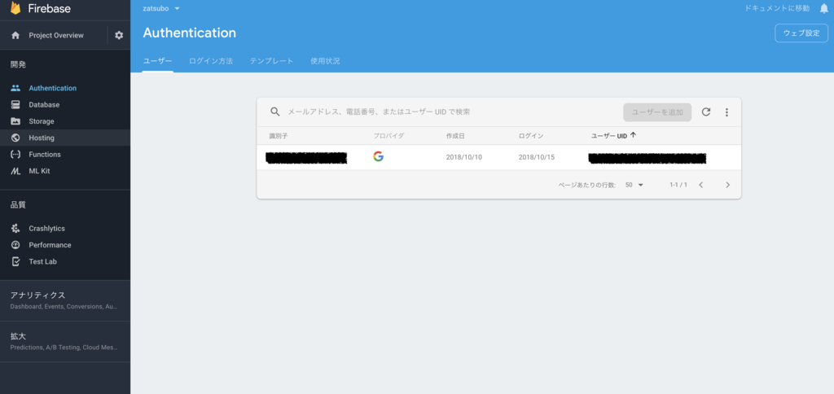Click the プロバイダ column header
Image resolution: width=834 pixels, height=394 pixels.
coord(388,136)
